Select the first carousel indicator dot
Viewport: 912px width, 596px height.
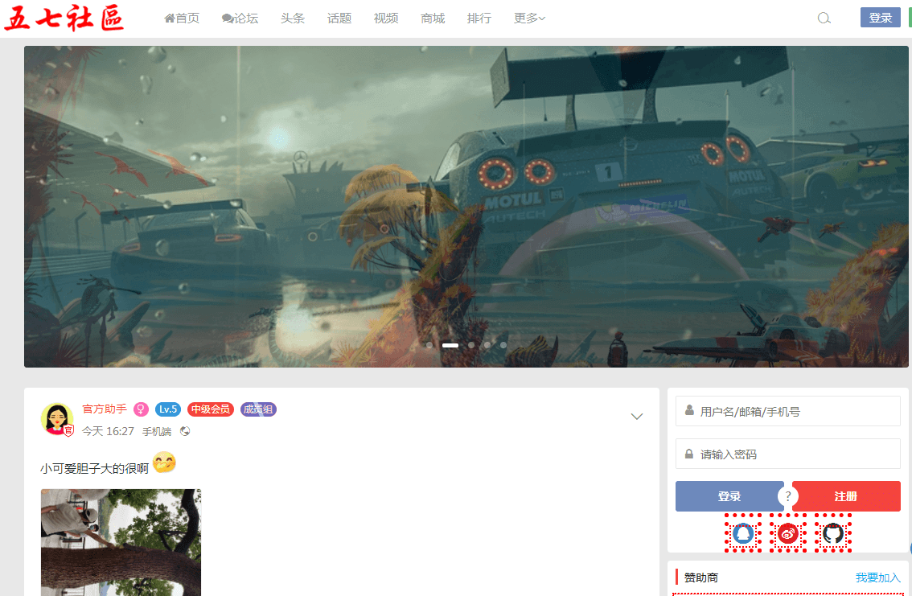click(429, 345)
